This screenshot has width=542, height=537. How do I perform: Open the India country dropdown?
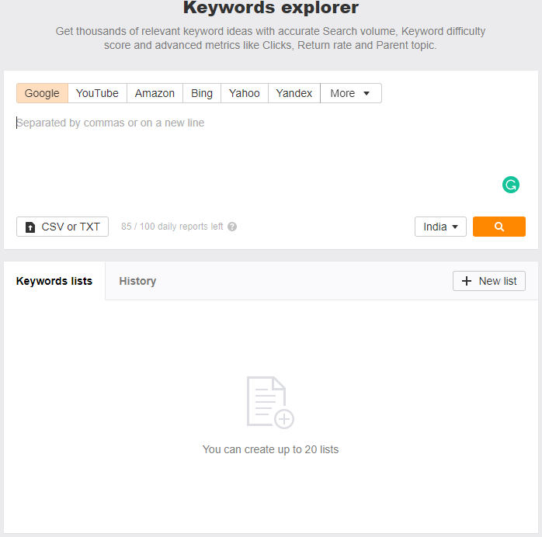click(x=440, y=227)
